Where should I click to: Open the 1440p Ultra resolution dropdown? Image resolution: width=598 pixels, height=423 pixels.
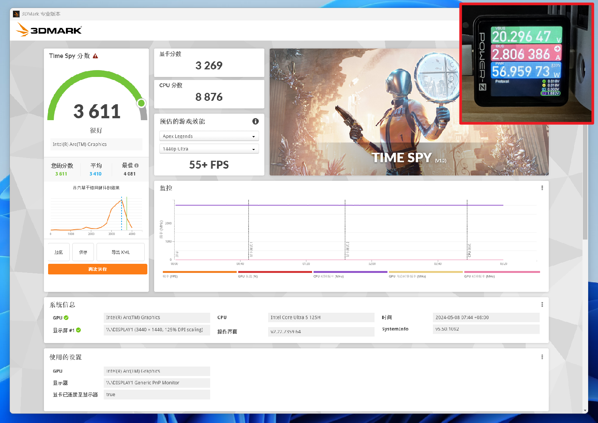209,149
